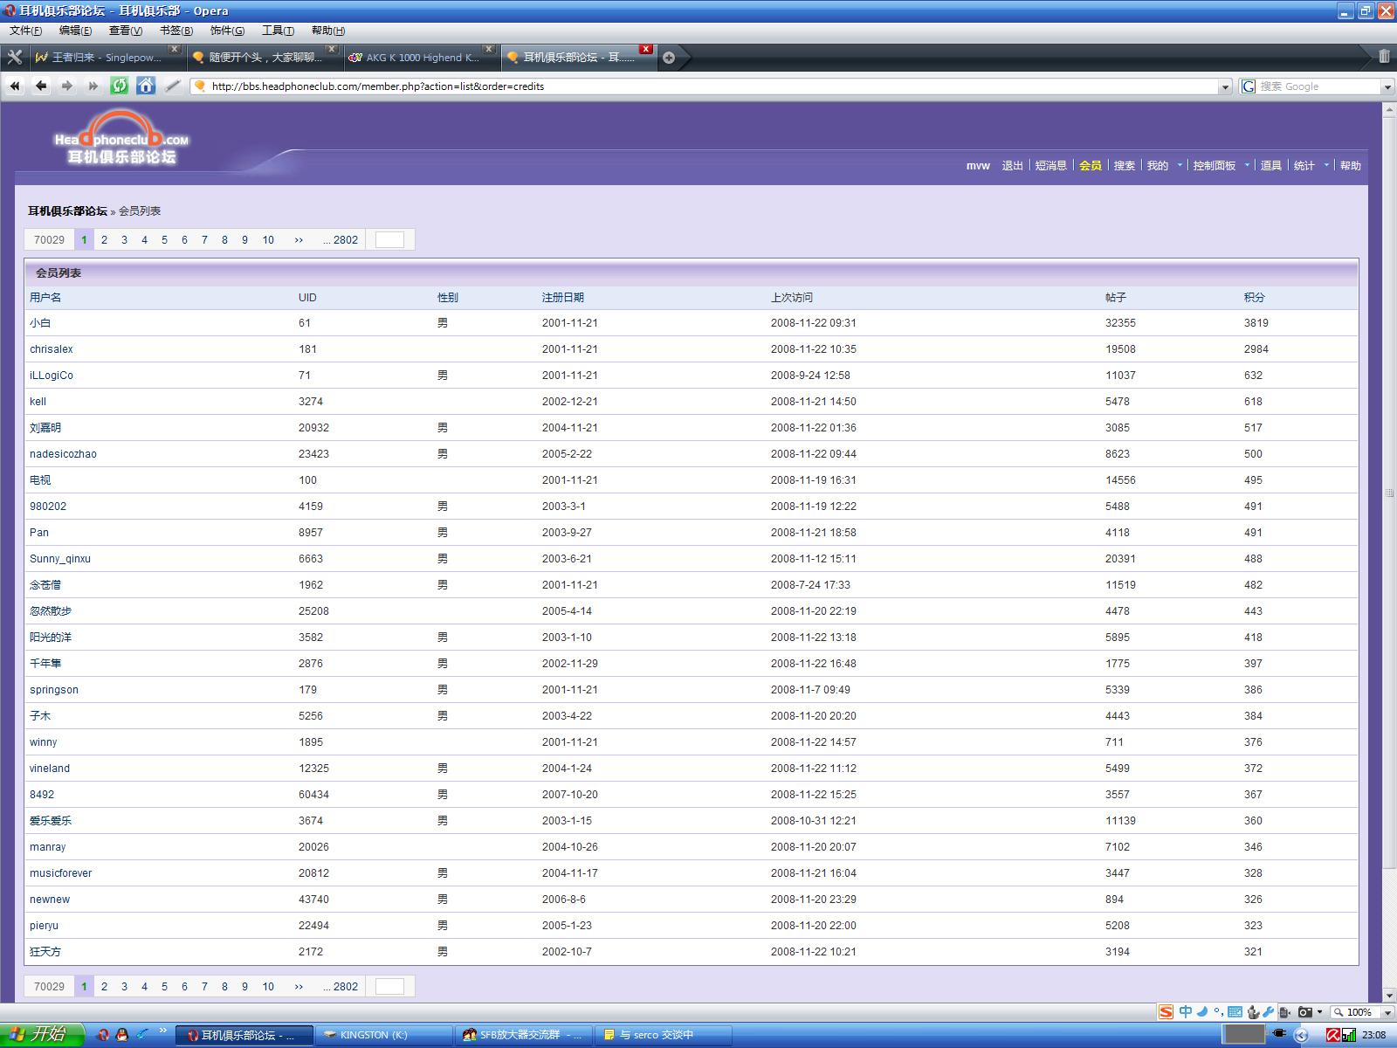Open 短消息 link
The height and width of the screenshot is (1048, 1397).
pyautogui.click(x=1050, y=165)
